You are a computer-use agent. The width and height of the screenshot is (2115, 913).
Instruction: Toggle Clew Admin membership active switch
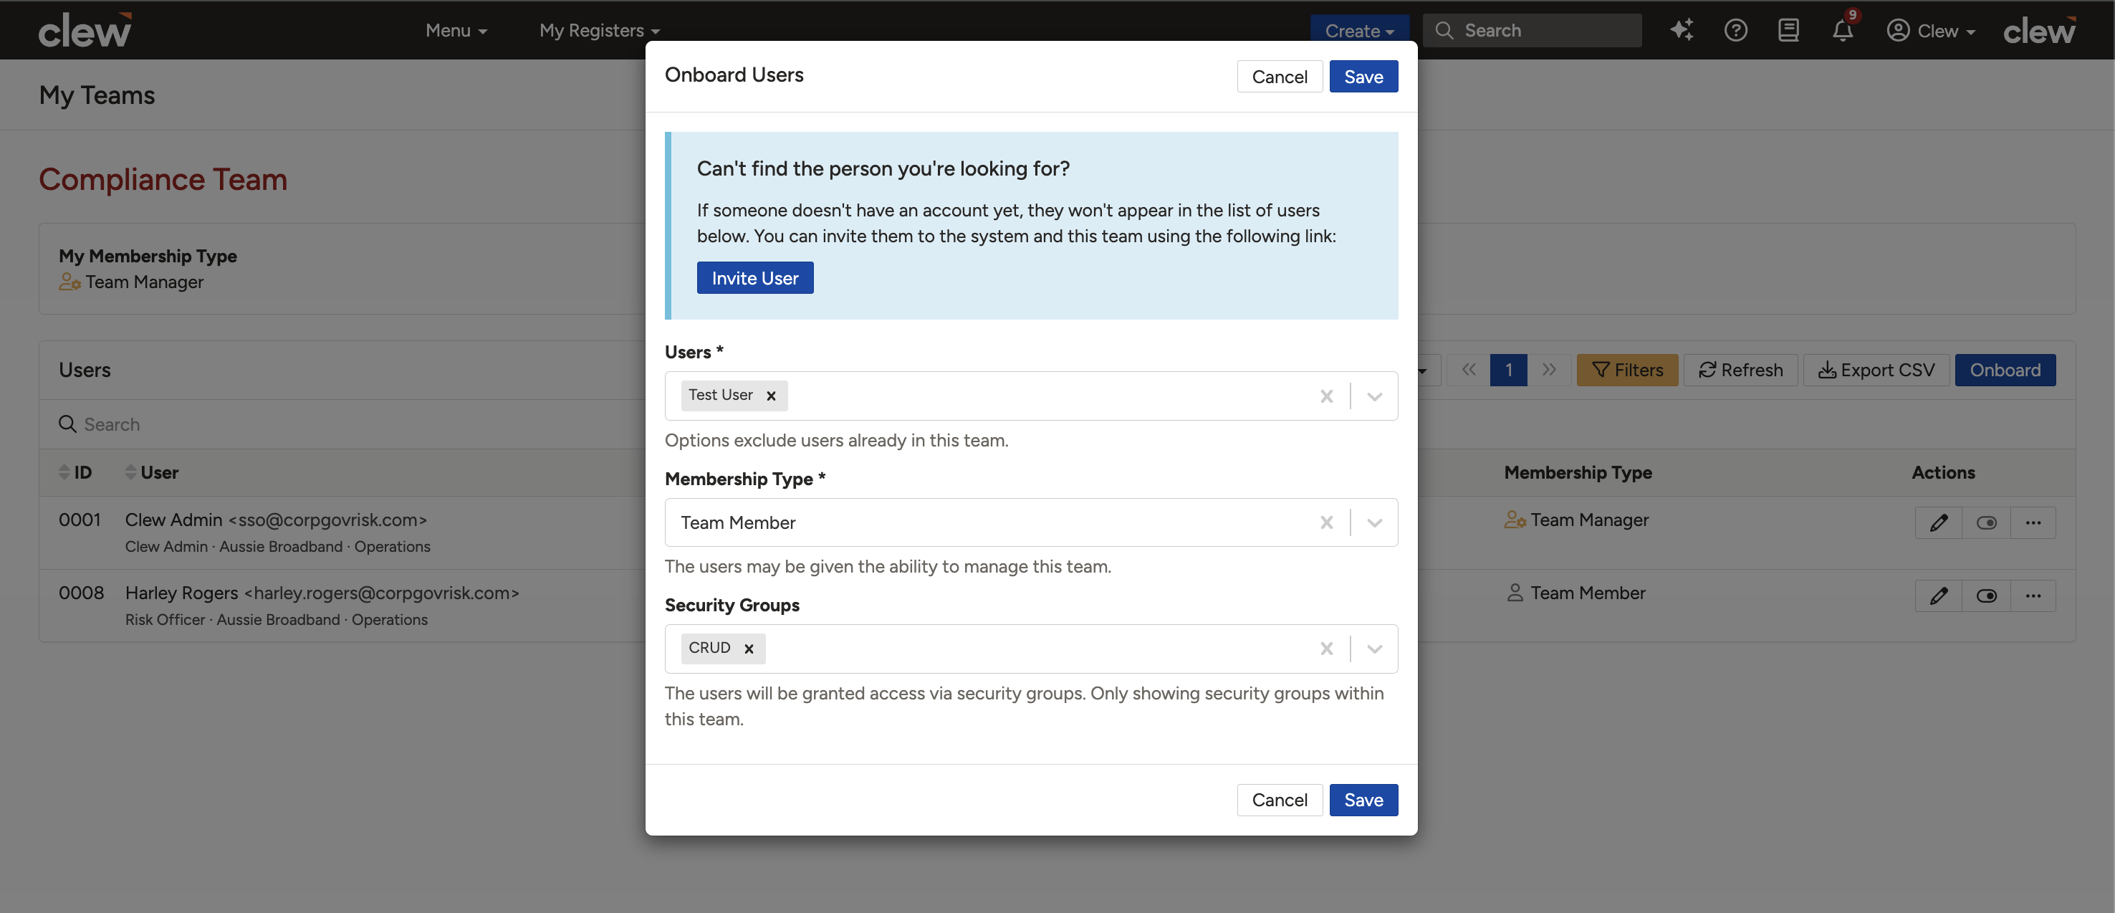pos(1986,523)
